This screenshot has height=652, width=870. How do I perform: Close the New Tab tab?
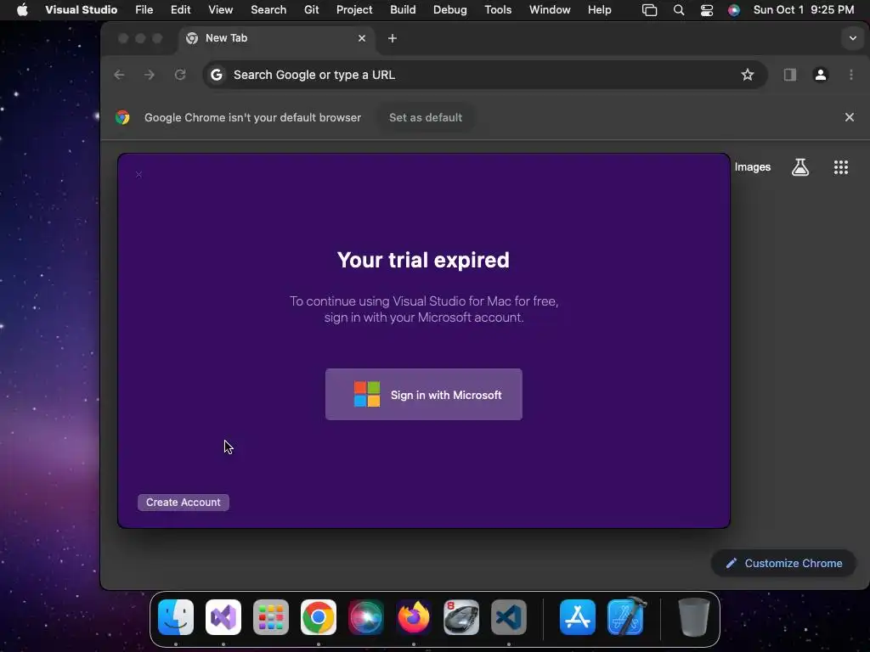(362, 38)
